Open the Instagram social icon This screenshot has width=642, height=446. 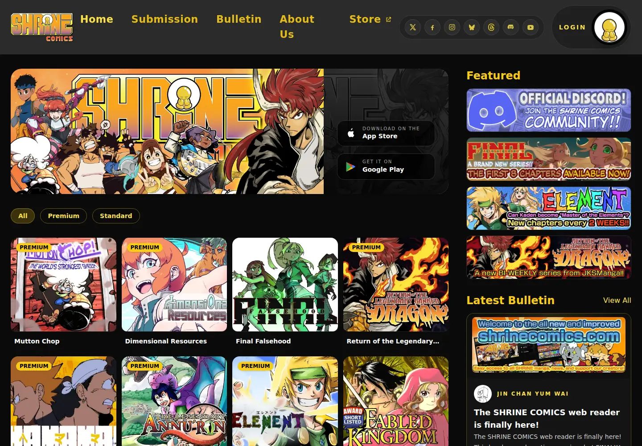pyautogui.click(x=452, y=27)
